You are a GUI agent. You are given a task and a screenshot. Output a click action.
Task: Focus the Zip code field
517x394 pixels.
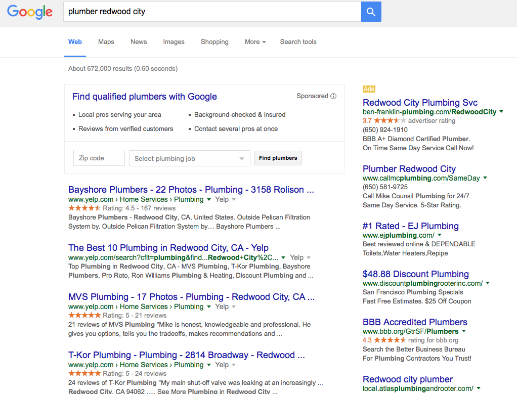pyautogui.click(x=99, y=158)
